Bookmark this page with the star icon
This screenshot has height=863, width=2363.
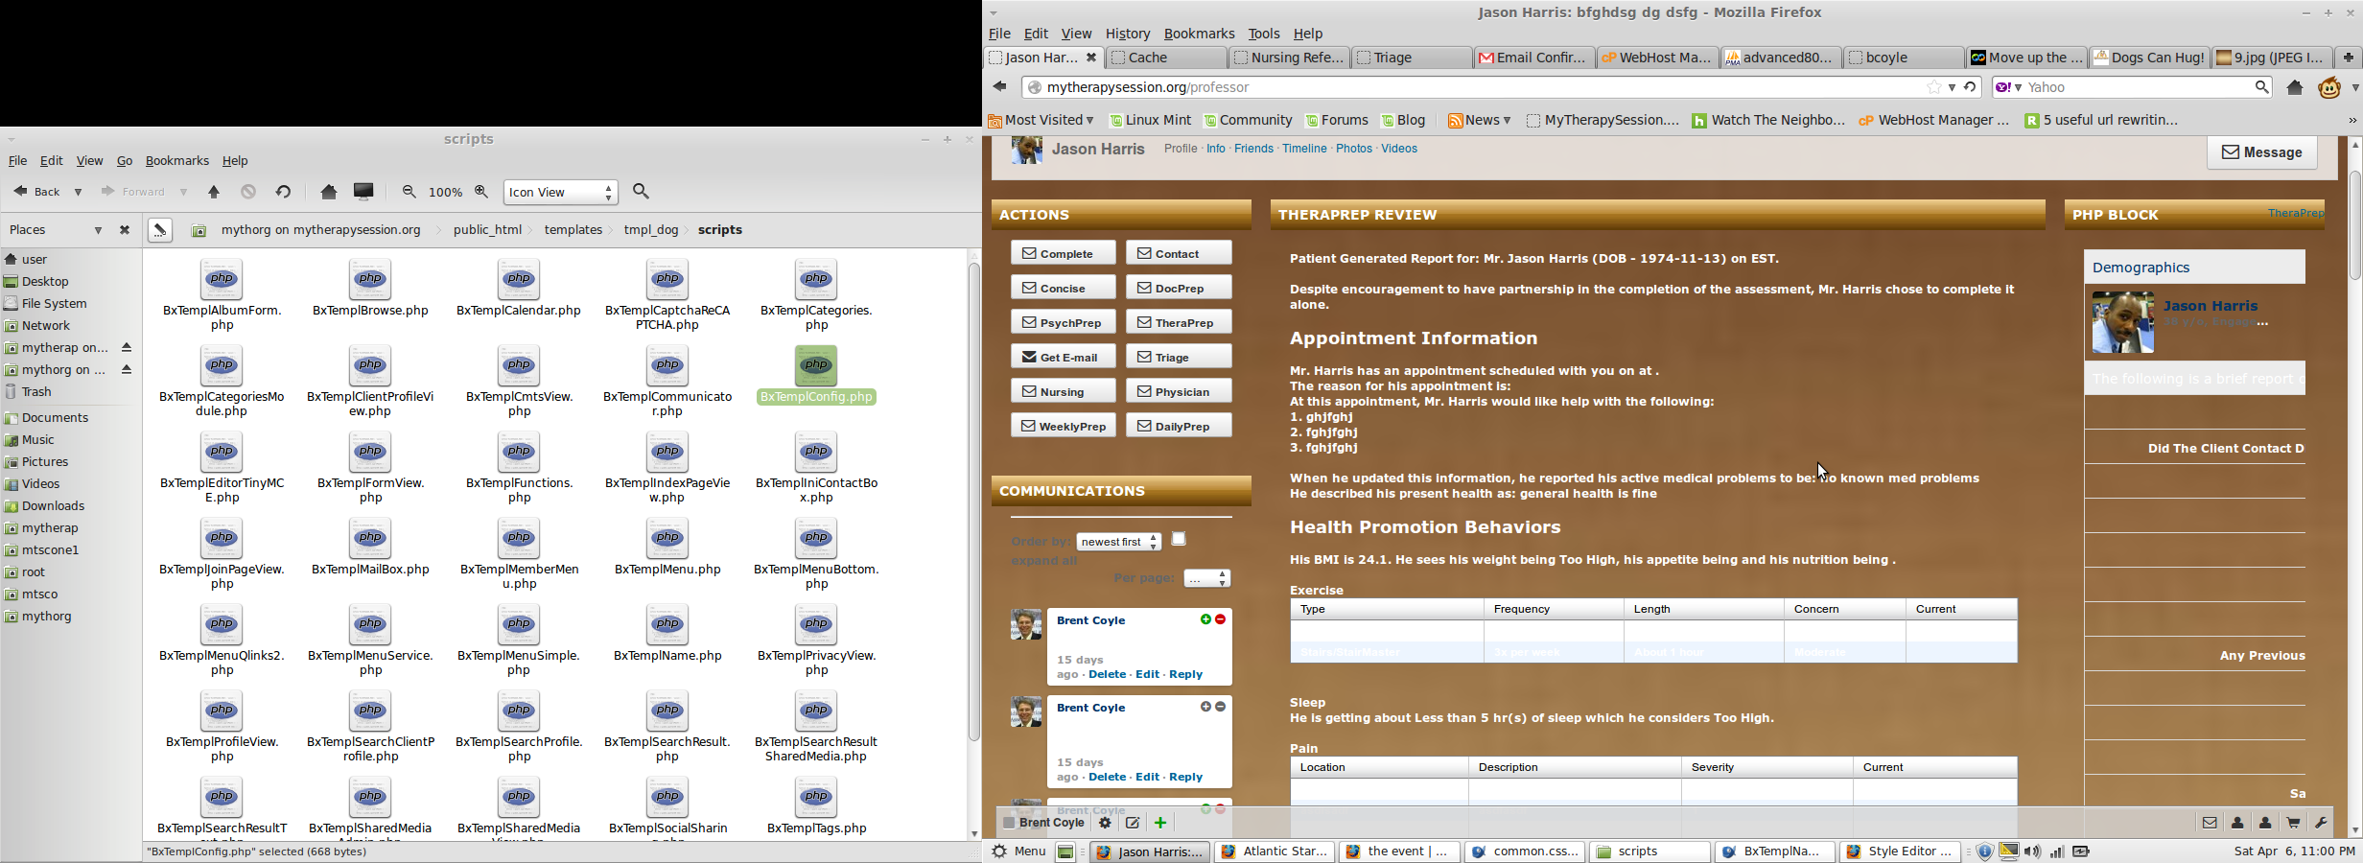point(1933,87)
